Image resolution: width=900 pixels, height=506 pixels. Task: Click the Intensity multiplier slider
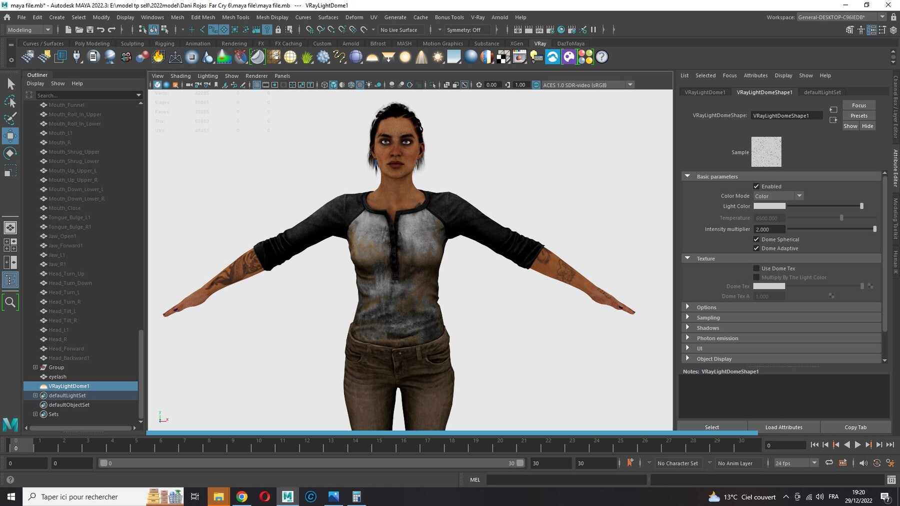832,229
